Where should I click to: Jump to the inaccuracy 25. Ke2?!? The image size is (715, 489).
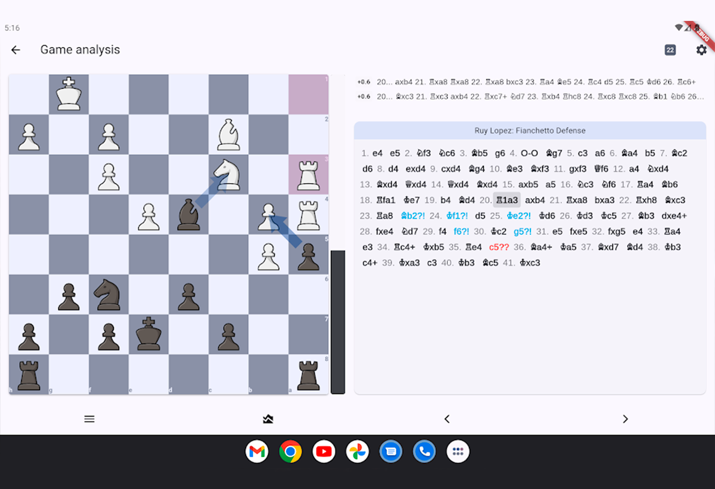point(519,216)
